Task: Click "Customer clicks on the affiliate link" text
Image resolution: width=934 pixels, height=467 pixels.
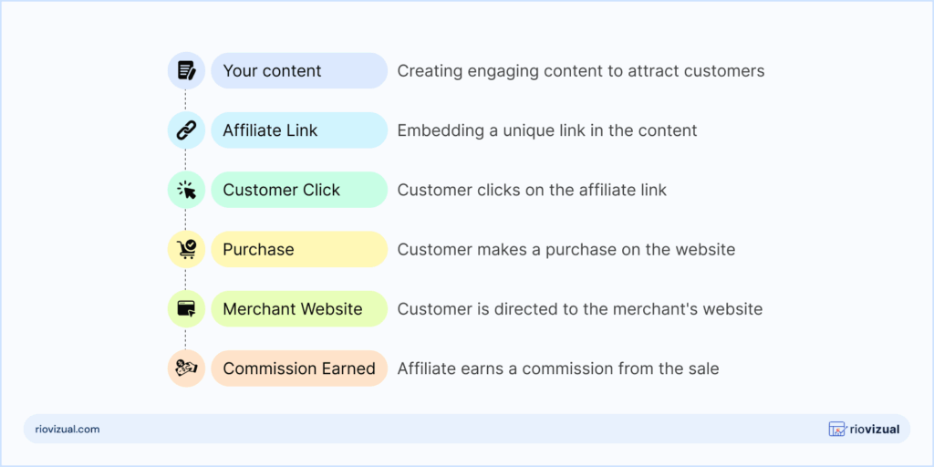Action: (532, 190)
